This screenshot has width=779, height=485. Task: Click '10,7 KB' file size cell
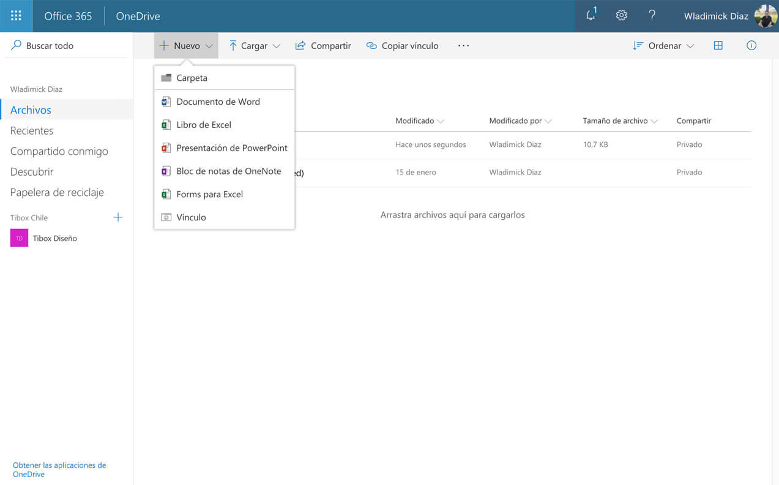[595, 145]
